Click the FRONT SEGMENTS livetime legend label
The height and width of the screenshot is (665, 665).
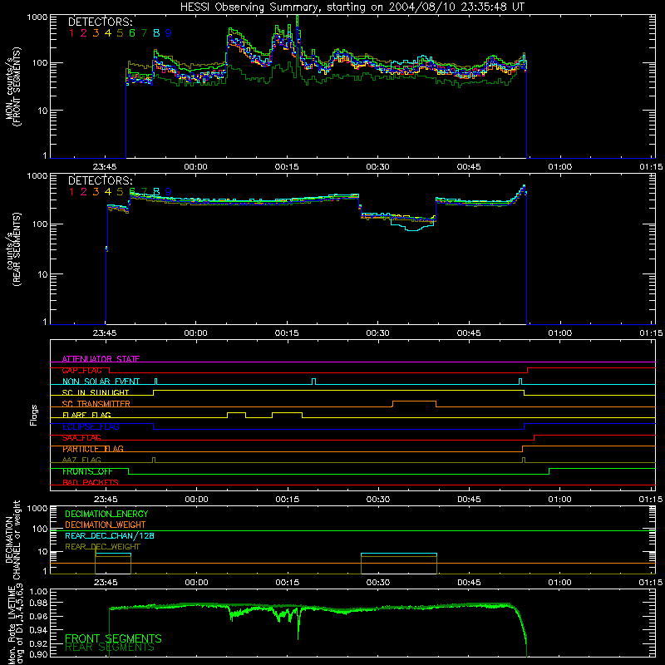coord(113,638)
